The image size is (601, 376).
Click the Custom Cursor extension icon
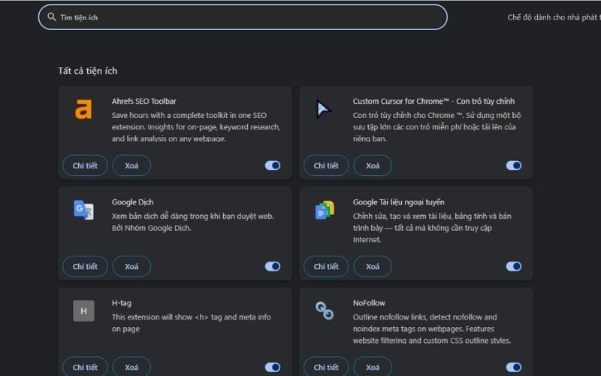point(324,110)
